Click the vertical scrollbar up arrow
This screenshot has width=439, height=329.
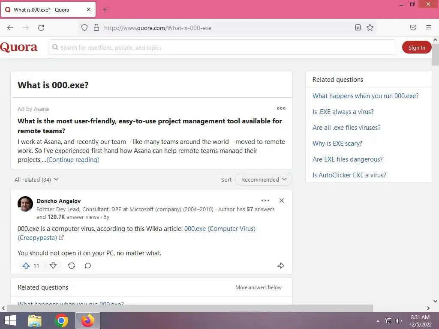pos(435,40)
